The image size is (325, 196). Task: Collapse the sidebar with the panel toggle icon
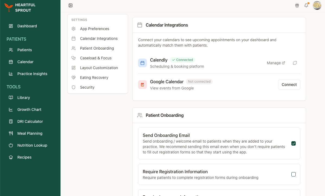(x=71, y=5)
